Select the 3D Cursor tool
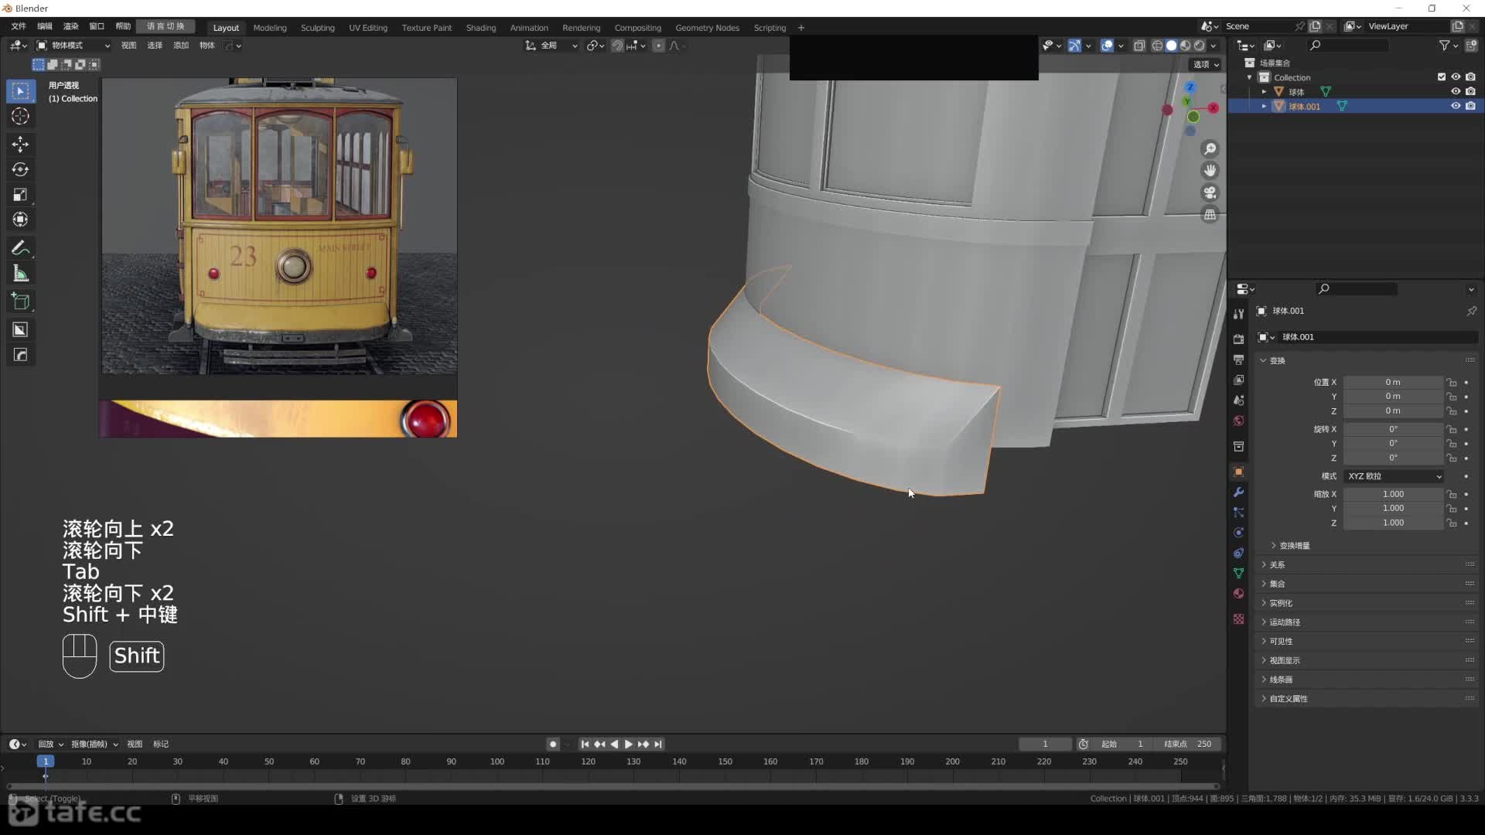1485x835 pixels. point(21,117)
